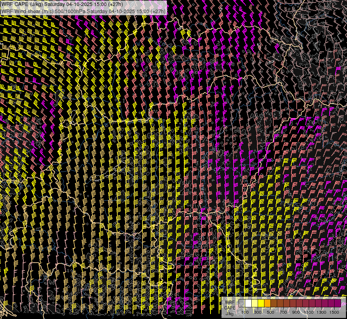Click the 1300 legend scale label
Screen dimensions: 347x319
click(321, 312)
